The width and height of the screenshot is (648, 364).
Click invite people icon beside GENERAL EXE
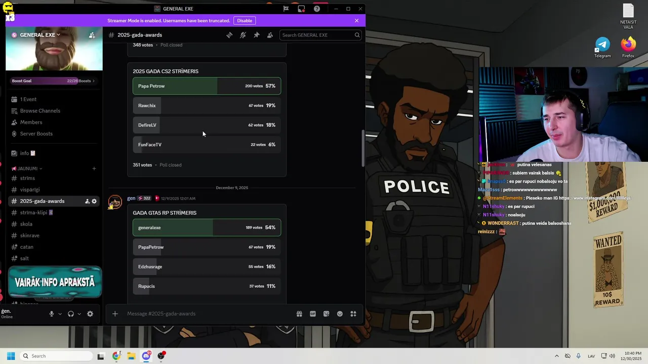point(92,35)
